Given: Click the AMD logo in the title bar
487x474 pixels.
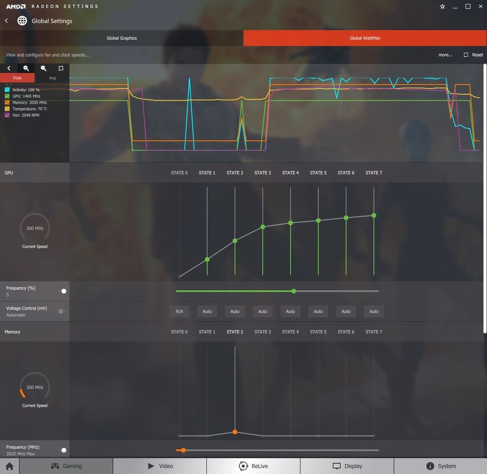Looking at the screenshot, I should (16, 6).
